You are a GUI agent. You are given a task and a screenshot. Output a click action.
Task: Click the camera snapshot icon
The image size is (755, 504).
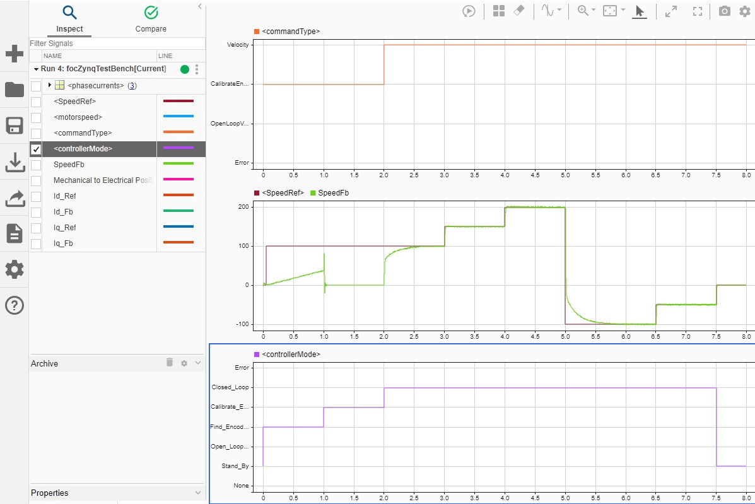[725, 11]
